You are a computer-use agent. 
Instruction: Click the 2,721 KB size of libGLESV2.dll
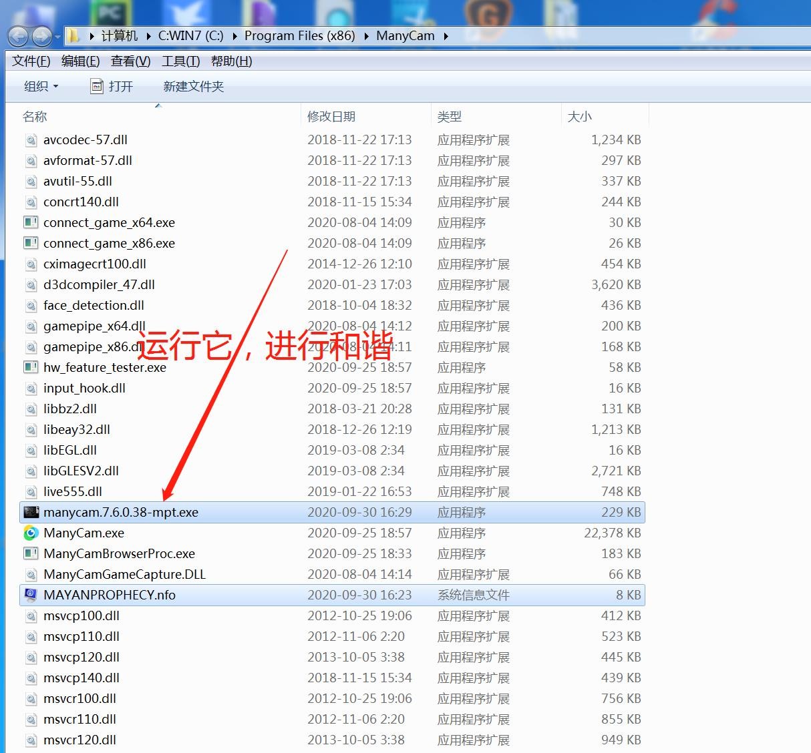point(616,471)
